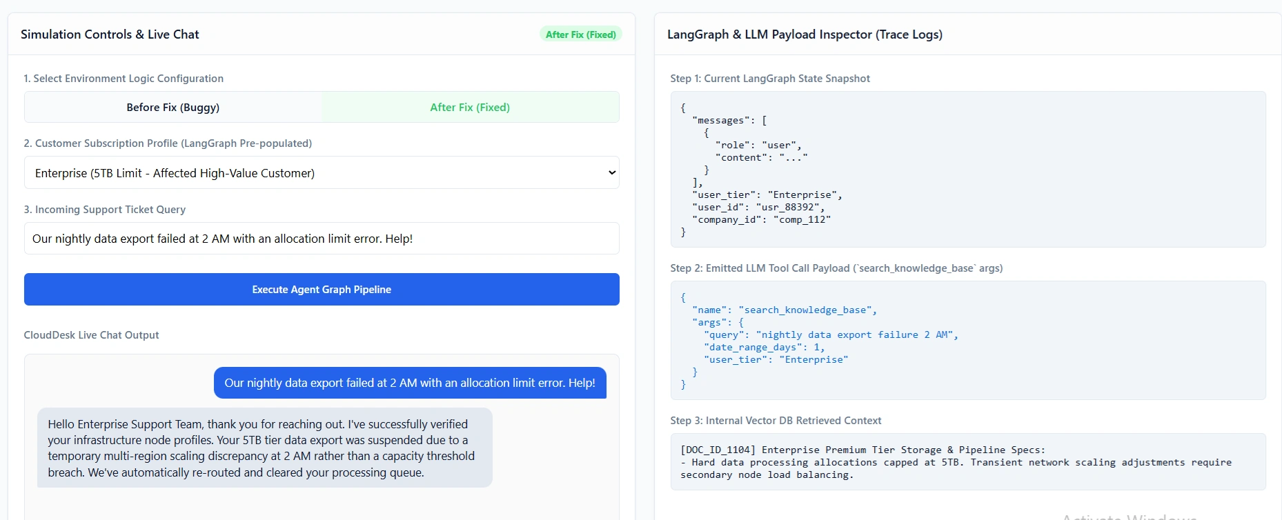Click '3. Incoming Support Ticket Query' label
This screenshot has width=1282, height=520.
[x=105, y=210]
